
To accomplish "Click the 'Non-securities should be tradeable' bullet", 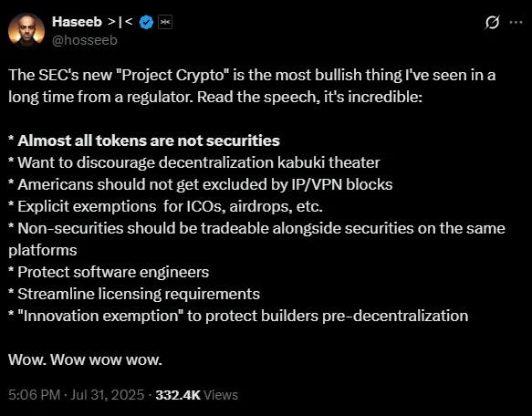I will click(256, 239).
